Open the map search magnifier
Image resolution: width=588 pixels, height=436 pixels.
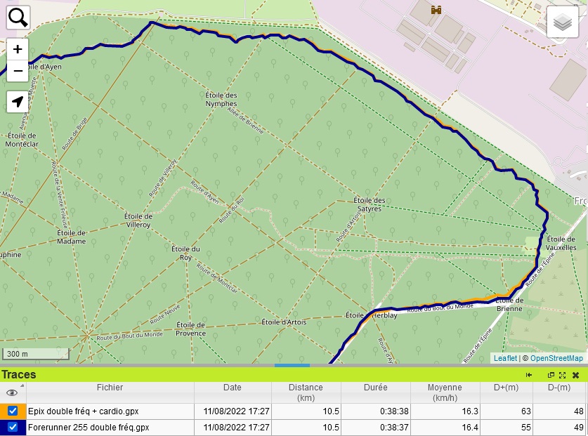[x=18, y=18]
